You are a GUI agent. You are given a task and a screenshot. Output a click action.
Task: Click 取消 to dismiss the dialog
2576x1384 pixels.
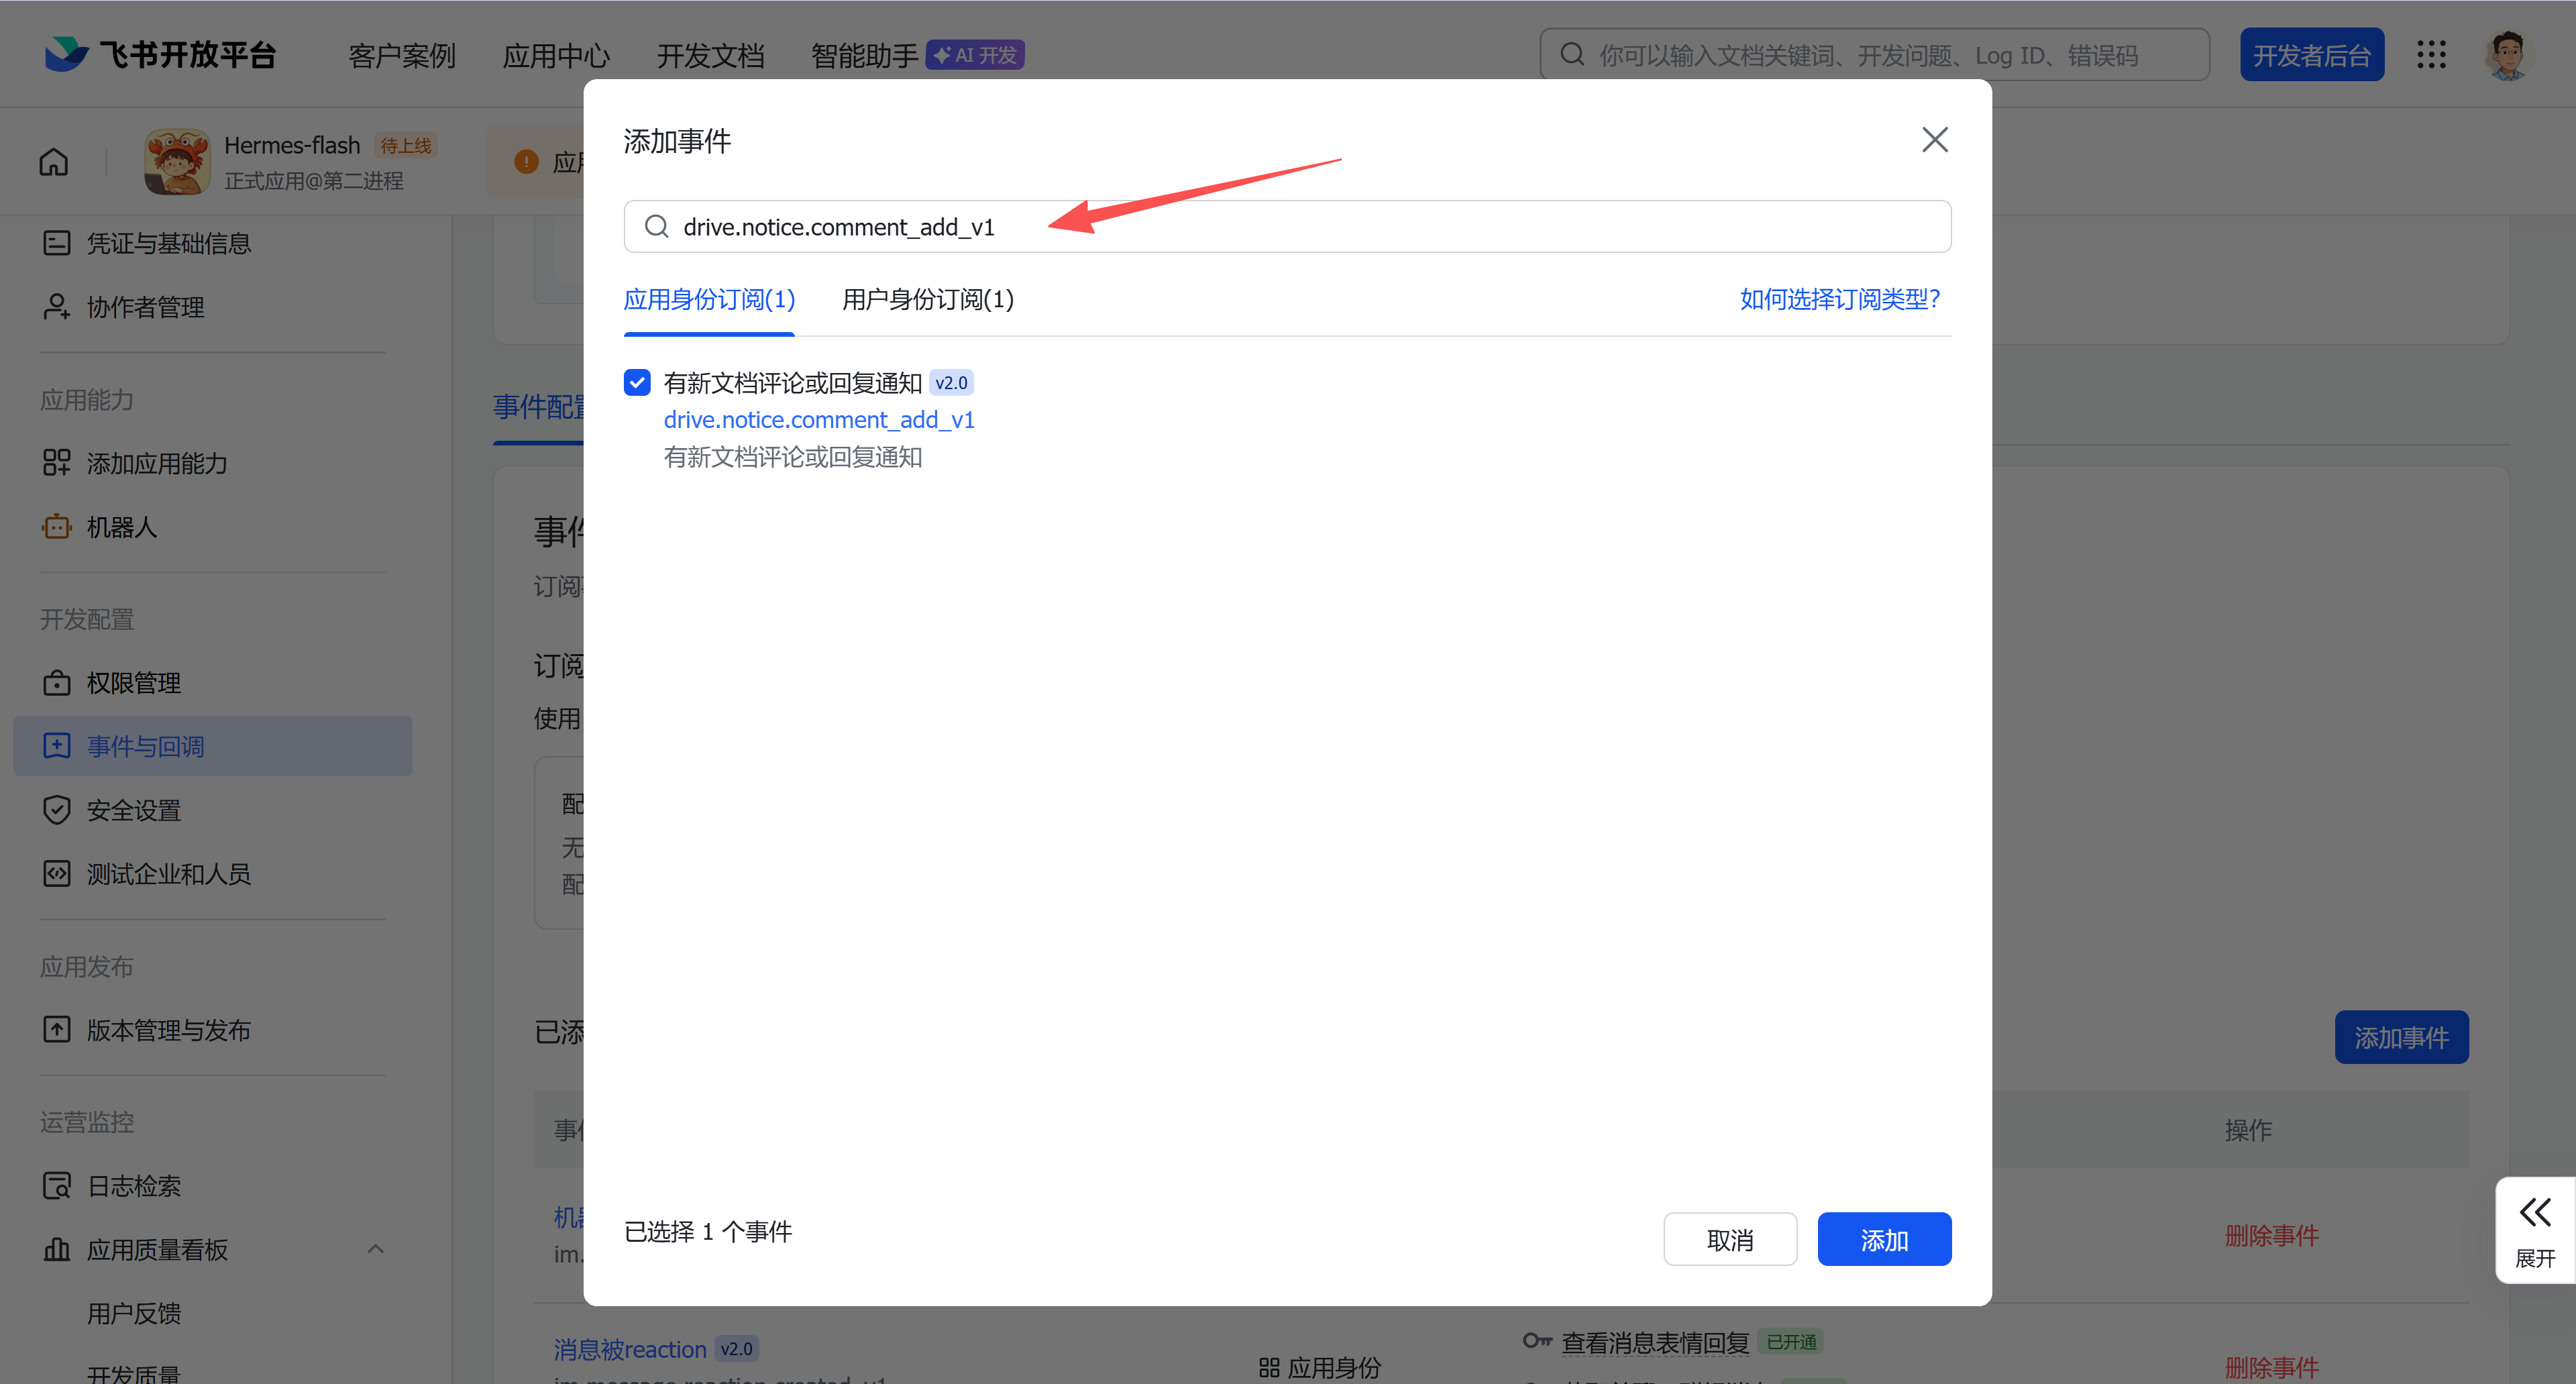click(x=1730, y=1239)
